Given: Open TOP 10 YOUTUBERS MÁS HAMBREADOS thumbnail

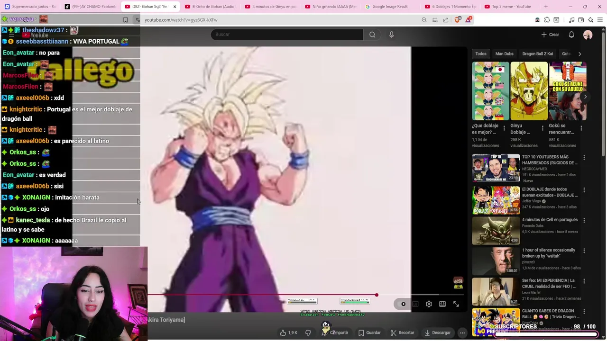Looking at the screenshot, I should (496, 168).
